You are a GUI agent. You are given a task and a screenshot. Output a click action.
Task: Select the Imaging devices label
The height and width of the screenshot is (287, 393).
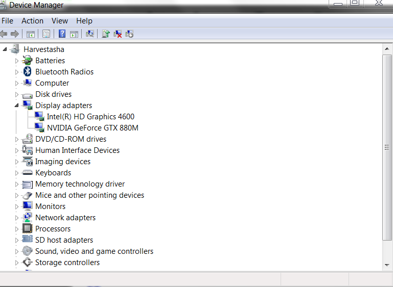coord(63,162)
